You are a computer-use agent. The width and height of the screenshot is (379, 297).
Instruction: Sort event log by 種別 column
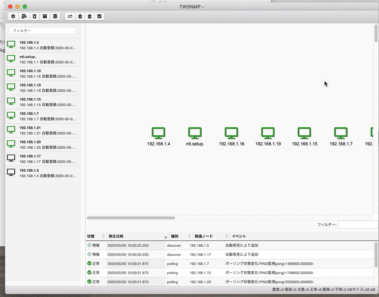point(181,237)
